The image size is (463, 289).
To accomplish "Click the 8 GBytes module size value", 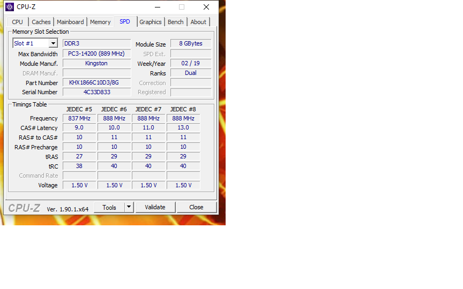I will [191, 43].
